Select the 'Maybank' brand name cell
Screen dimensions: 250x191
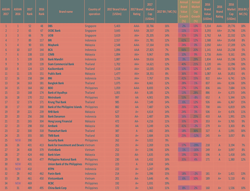[x=53, y=45]
